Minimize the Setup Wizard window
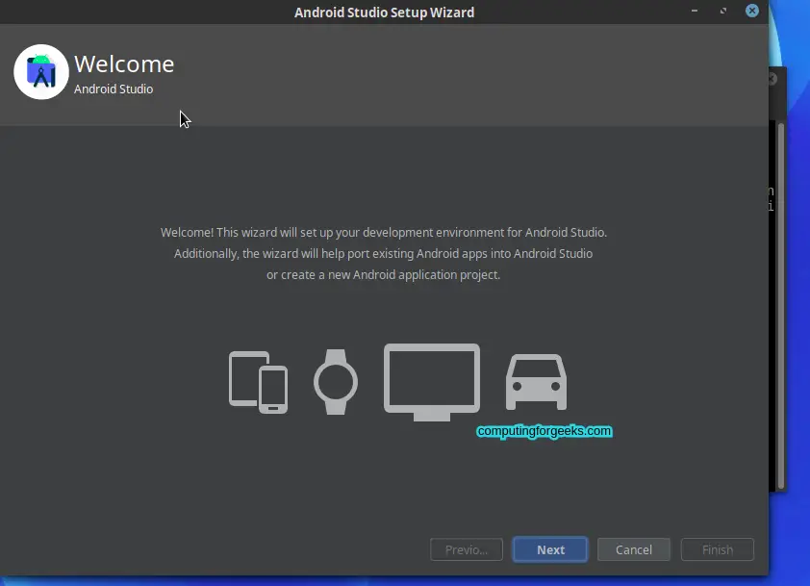The image size is (810, 586). click(695, 11)
